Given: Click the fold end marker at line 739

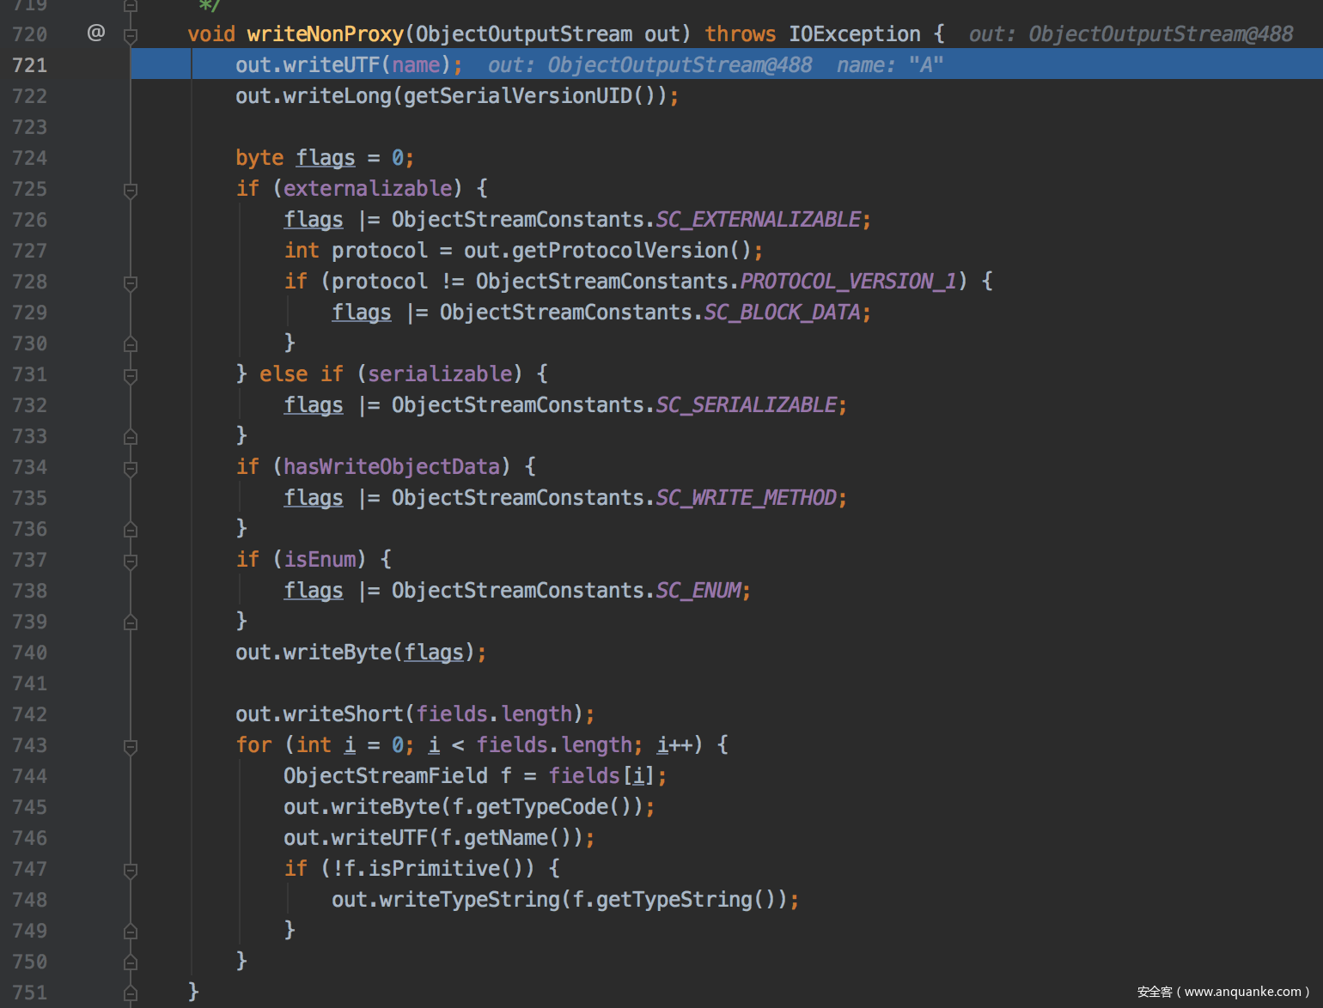Looking at the screenshot, I should coord(131,622).
